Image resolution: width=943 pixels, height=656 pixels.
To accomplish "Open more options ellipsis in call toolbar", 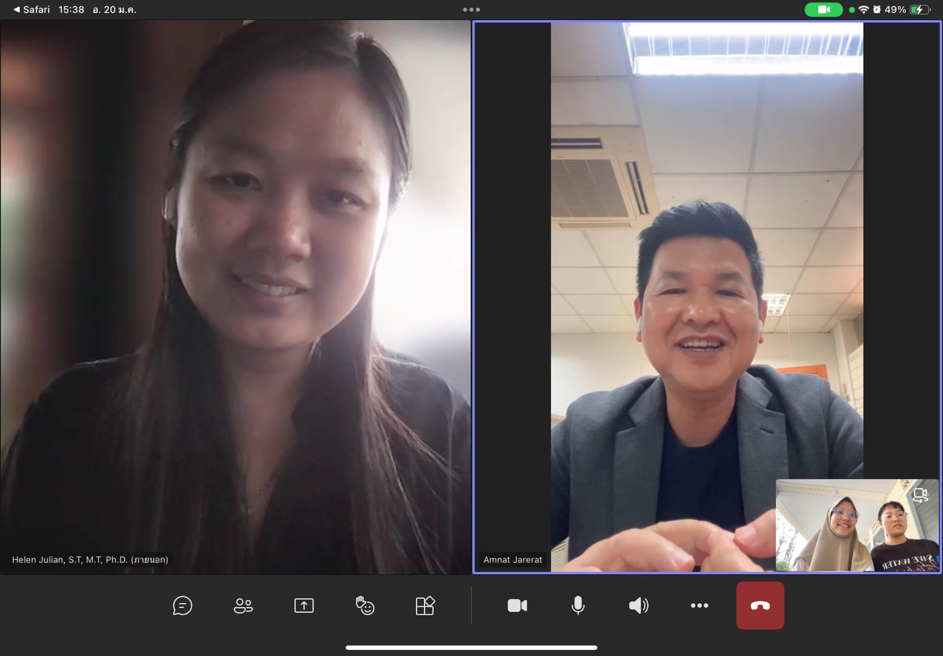I will tap(699, 606).
